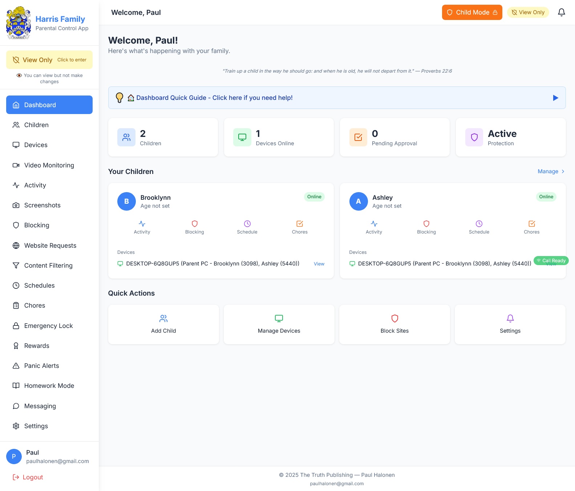The width and height of the screenshot is (575, 491).
Task: Click Brooklynn's Online status badge
Action: (314, 197)
